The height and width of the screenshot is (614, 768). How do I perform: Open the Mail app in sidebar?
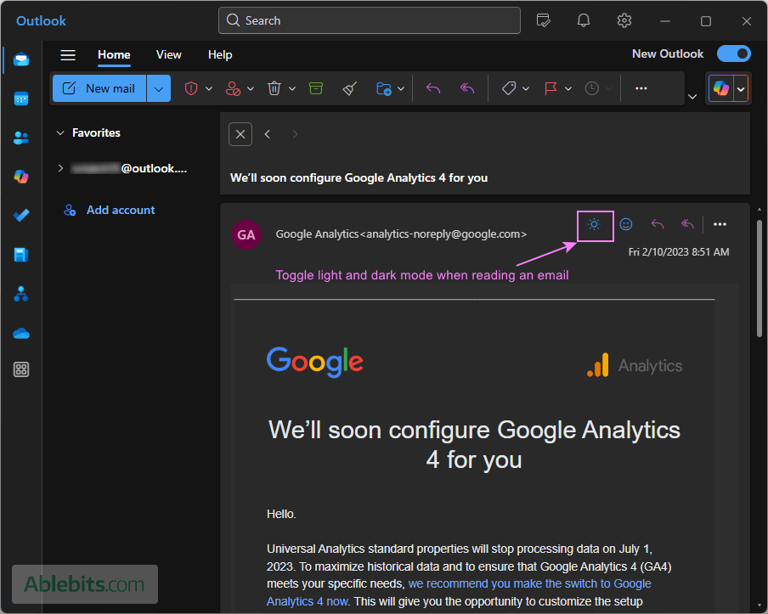(x=21, y=59)
